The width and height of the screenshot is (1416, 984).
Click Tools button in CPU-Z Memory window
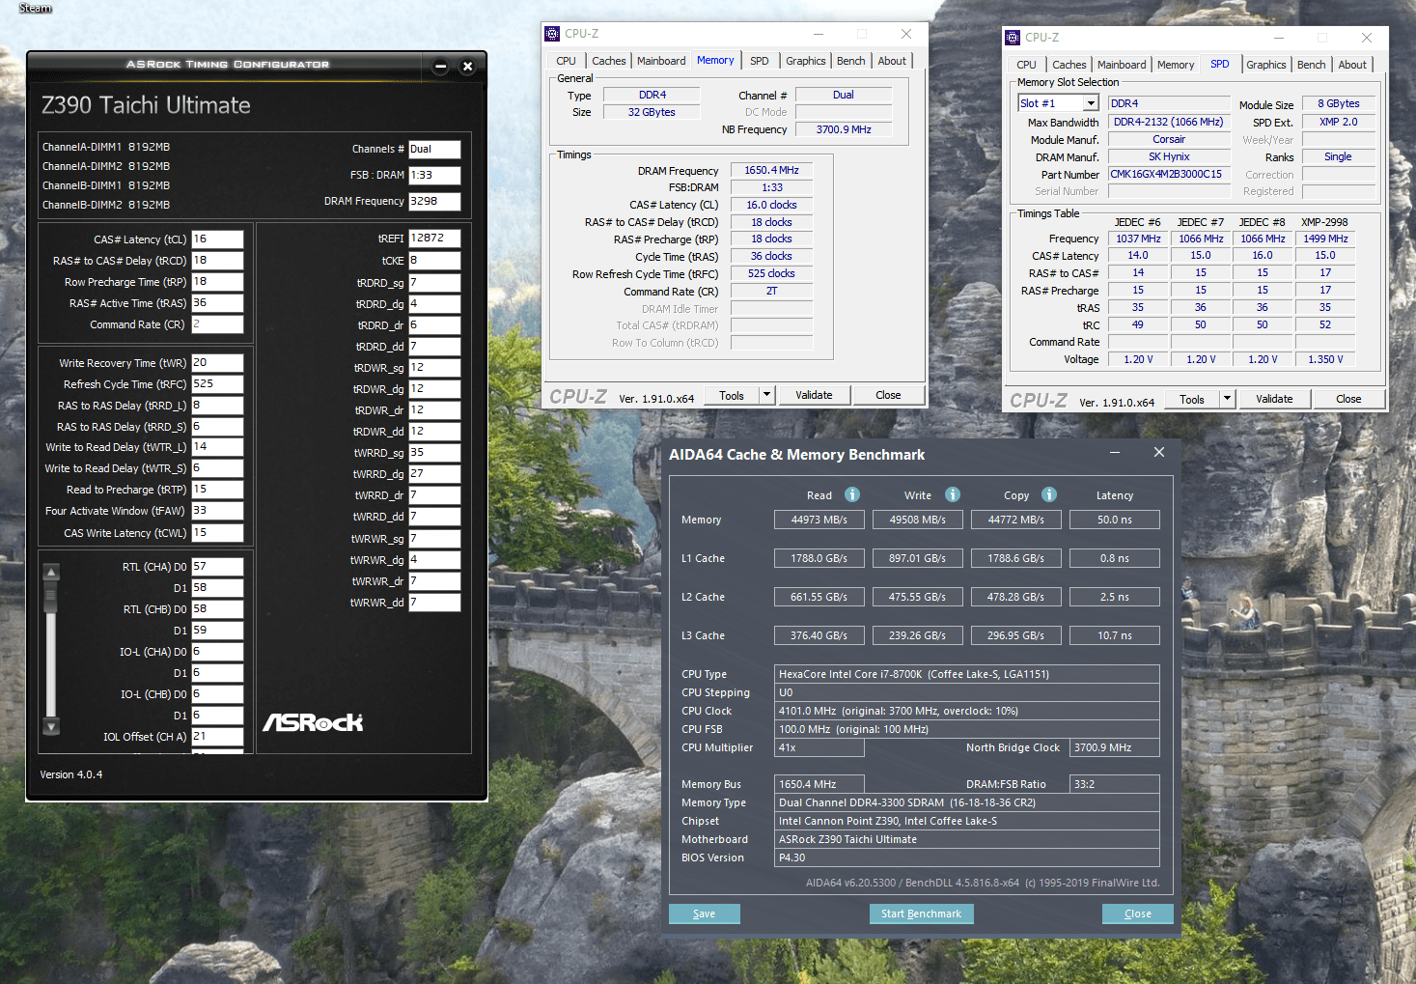(x=732, y=395)
